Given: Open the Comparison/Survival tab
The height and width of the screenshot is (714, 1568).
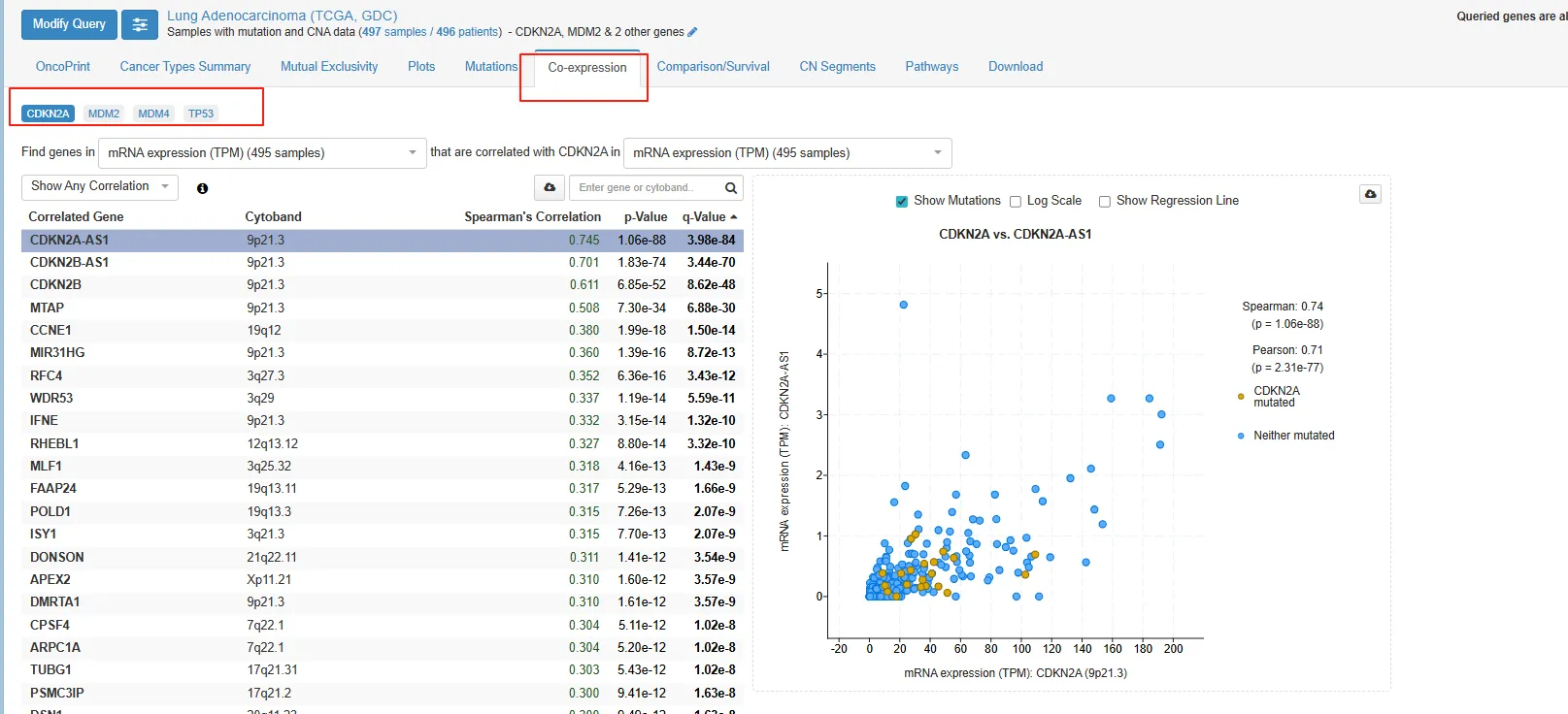Looking at the screenshot, I should 713,66.
